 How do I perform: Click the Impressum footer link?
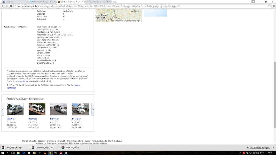click(x=51, y=141)
